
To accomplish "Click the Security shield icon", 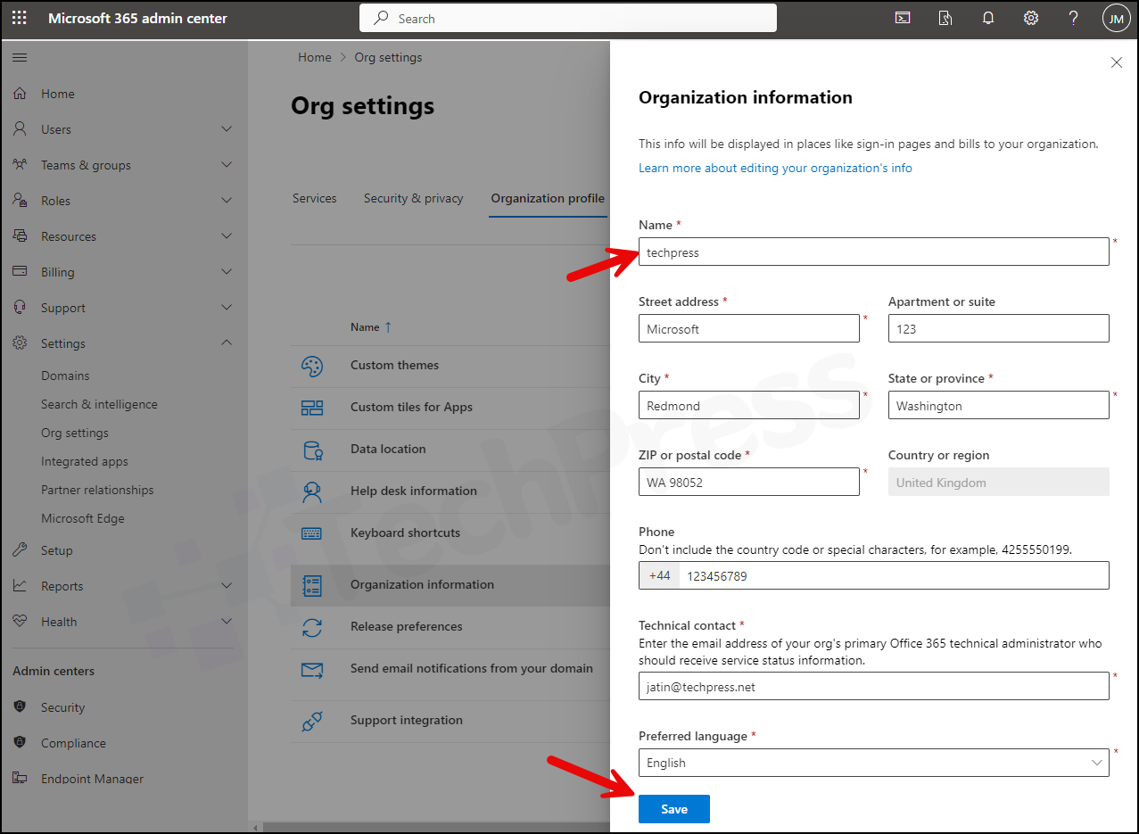I will click(x=20, y=707).
